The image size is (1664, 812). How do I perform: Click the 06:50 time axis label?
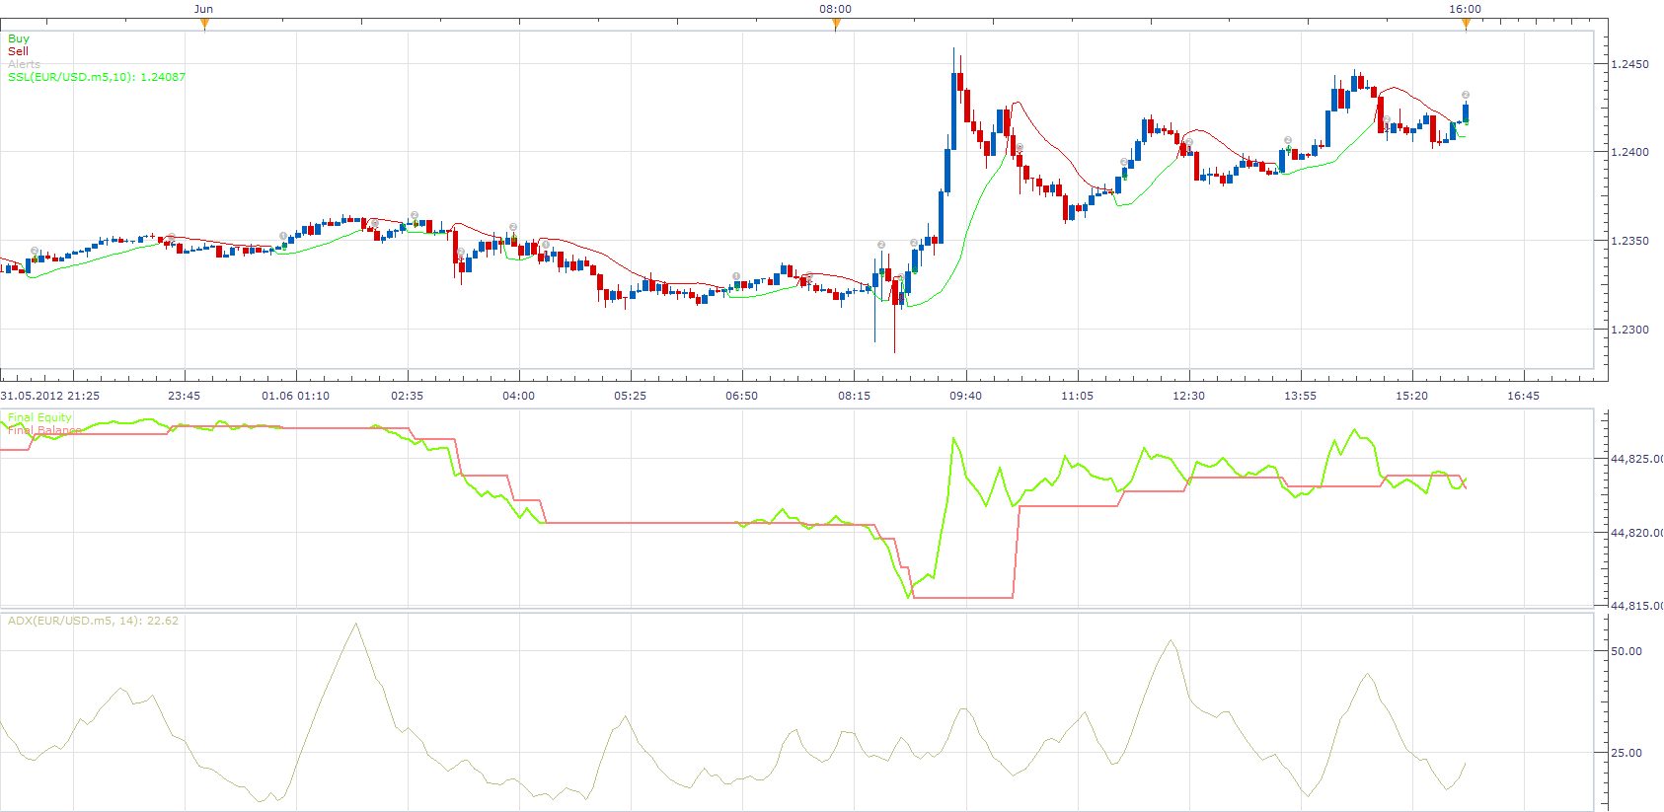click(741, 396)
